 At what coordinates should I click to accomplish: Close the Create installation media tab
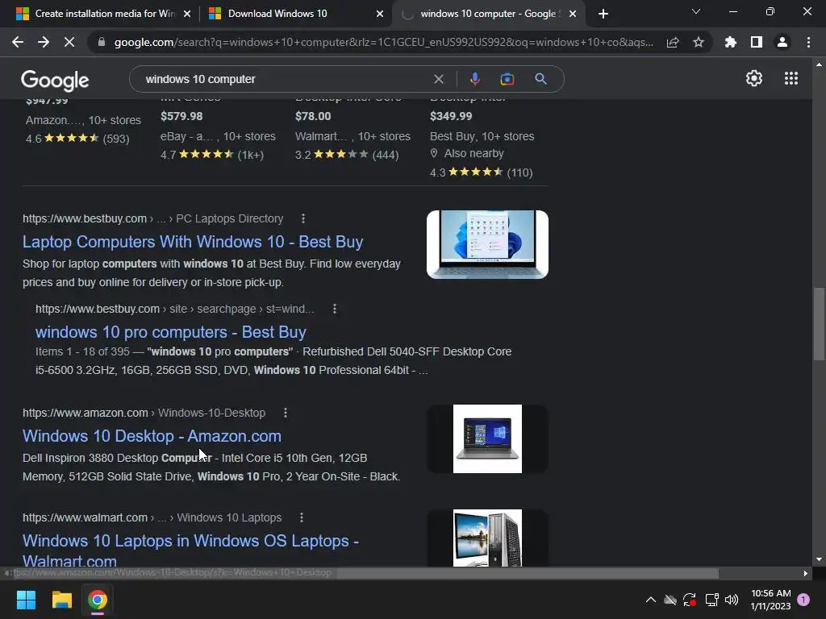187,14
